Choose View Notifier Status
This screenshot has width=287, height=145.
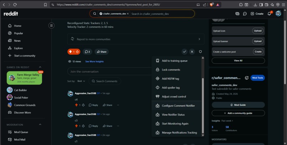click(x=177, y=115)
